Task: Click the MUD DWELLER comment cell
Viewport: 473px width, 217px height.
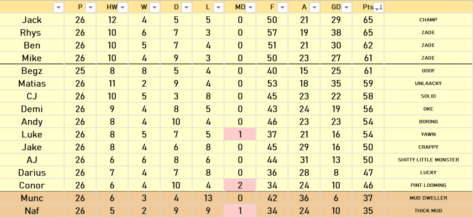Action: coord(428,198)
